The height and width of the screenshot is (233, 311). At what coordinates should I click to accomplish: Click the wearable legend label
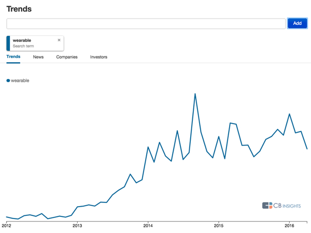(20, 80)
